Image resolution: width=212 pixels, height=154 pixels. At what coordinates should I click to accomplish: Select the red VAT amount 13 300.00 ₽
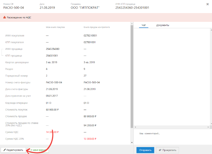click(90, 139)
